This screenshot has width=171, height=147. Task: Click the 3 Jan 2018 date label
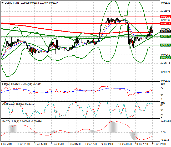click(7, 144)
